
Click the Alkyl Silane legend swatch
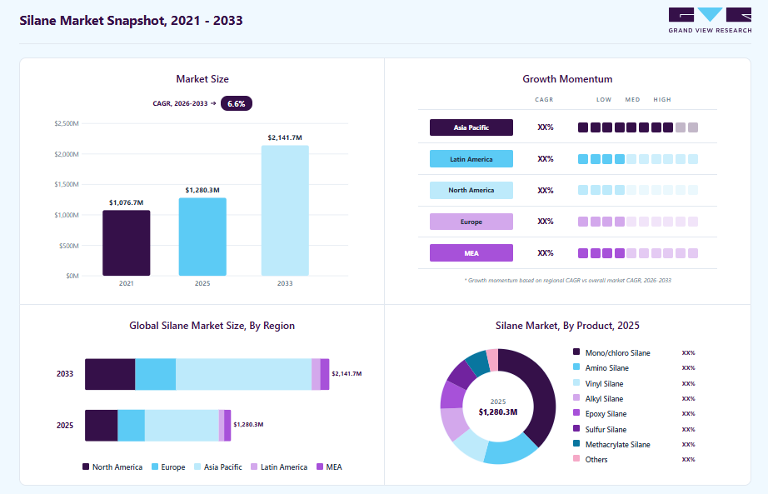[576, 398]
